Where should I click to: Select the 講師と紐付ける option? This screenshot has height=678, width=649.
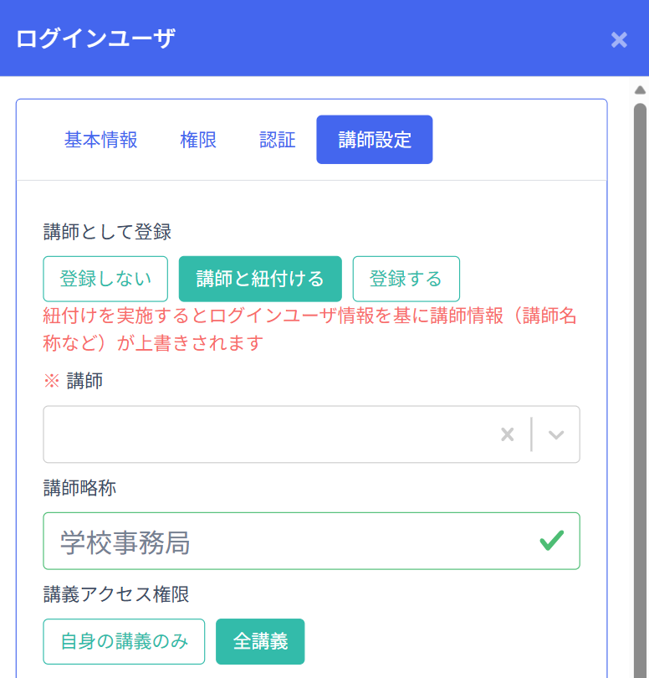pos(260,279)
